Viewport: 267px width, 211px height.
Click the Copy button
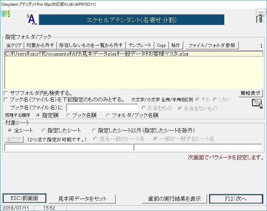point(161,45)
